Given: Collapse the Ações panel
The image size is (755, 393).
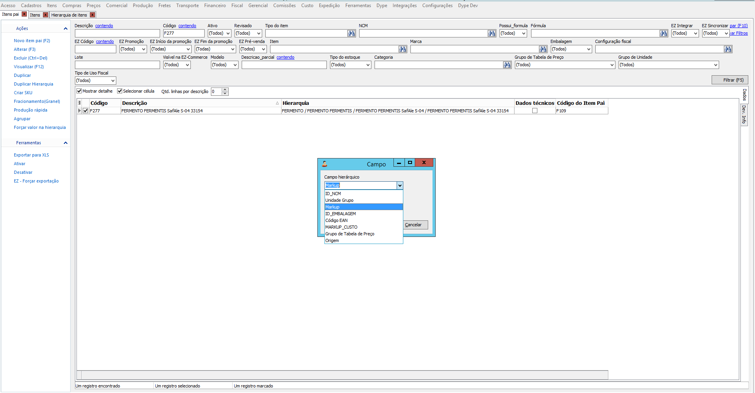Looking at the screenshot, I should tap(65, 28).
